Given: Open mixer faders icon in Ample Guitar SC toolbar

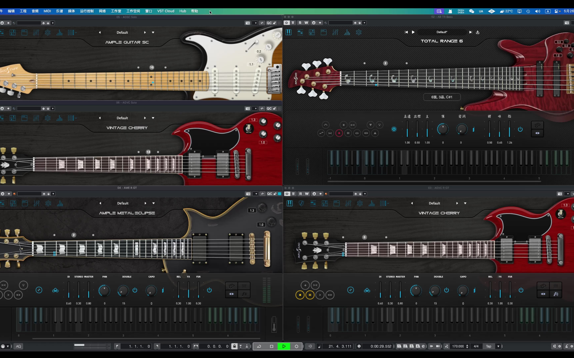Looking at the screenshot, I should [36, 32].
